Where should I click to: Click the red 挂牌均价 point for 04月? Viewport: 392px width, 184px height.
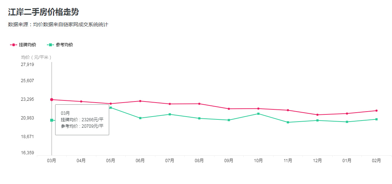pos(81,102)
